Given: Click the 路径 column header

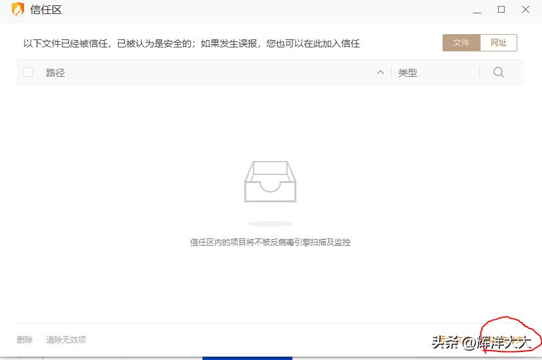Looking at the screenshot, I should click(x=55, y=73).
